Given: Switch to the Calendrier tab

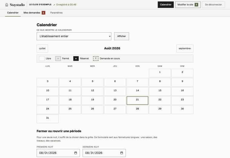Looking at the screenshot, I should [x=13, y=13].
